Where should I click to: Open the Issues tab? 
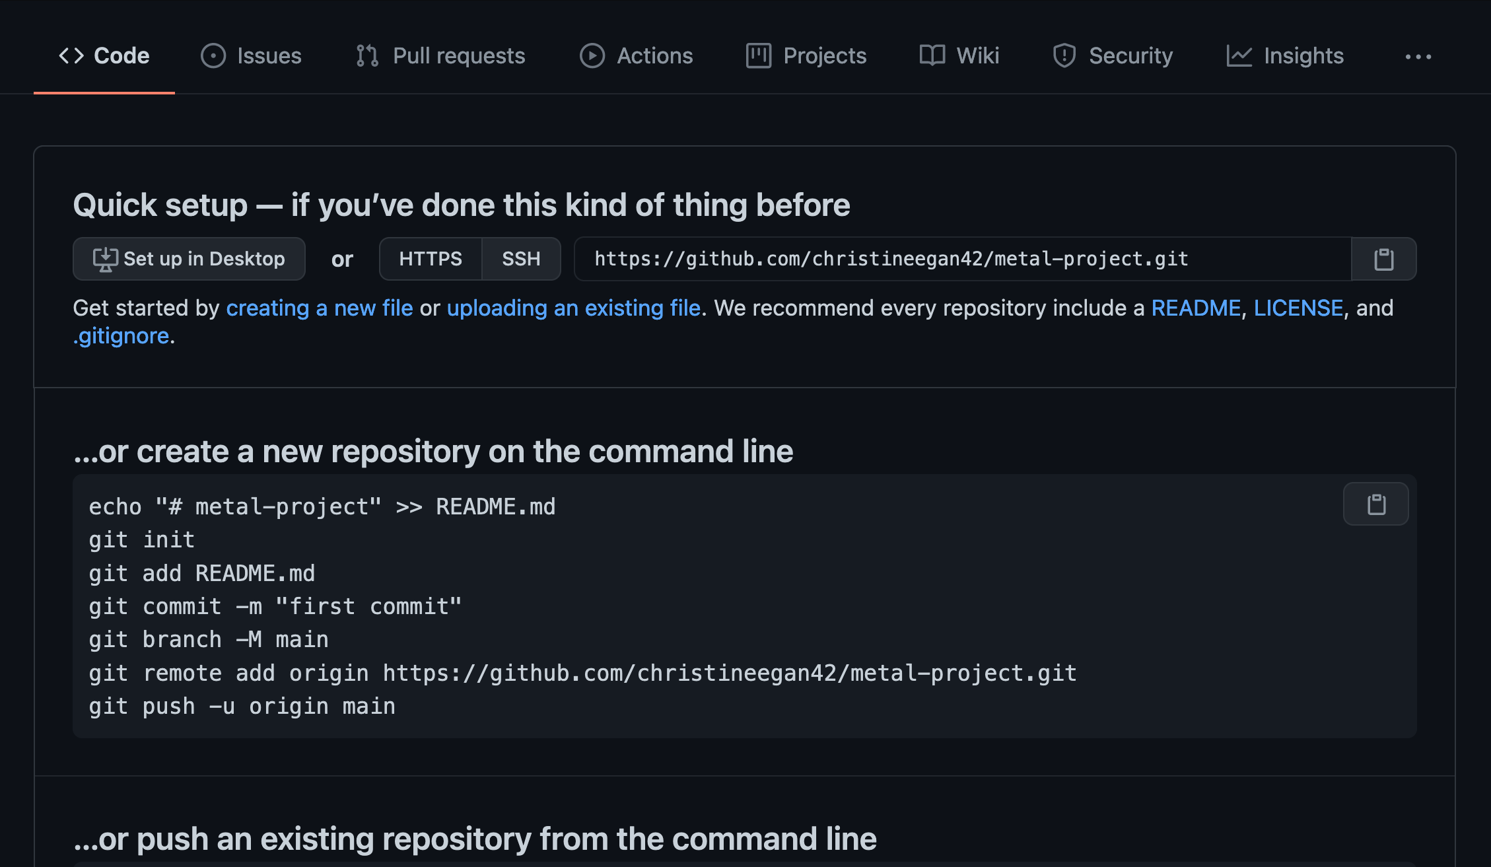(251, 56)
